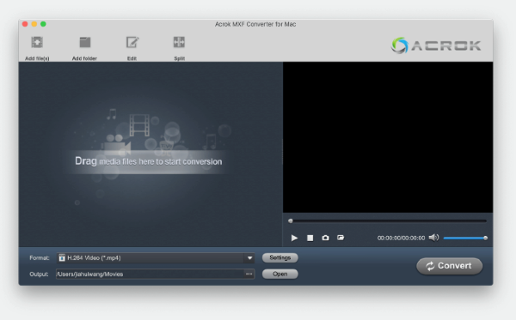Open format Settings

pyautogui.click(x=280, y=257)
